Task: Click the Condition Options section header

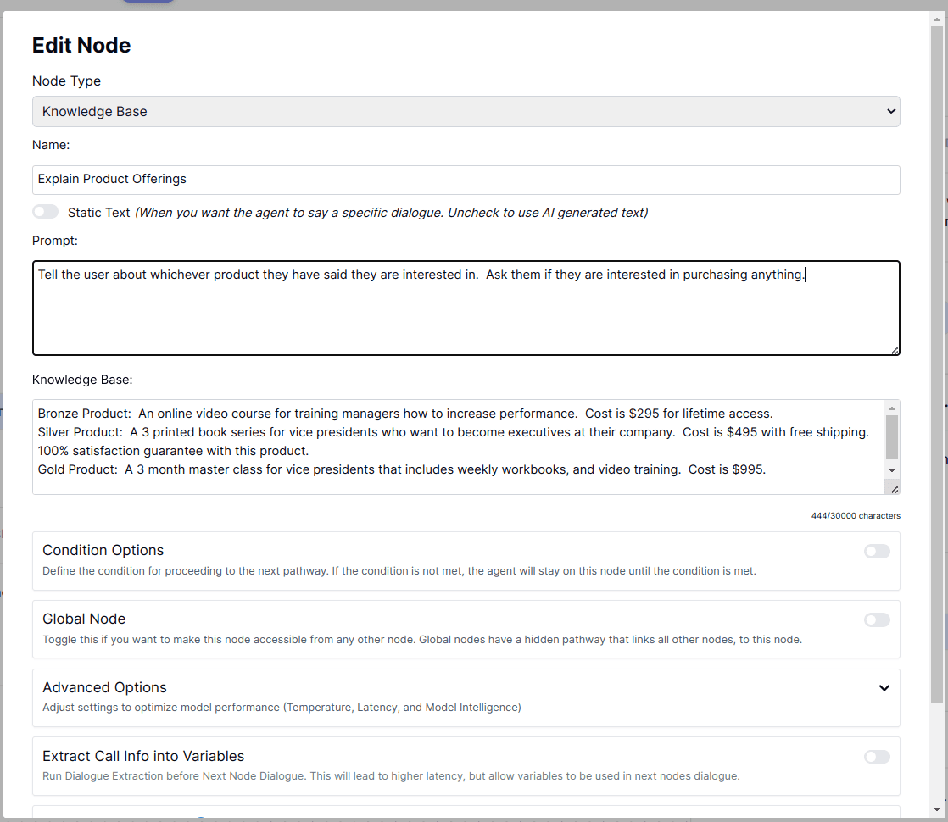Action: click(x=103, y=550)
